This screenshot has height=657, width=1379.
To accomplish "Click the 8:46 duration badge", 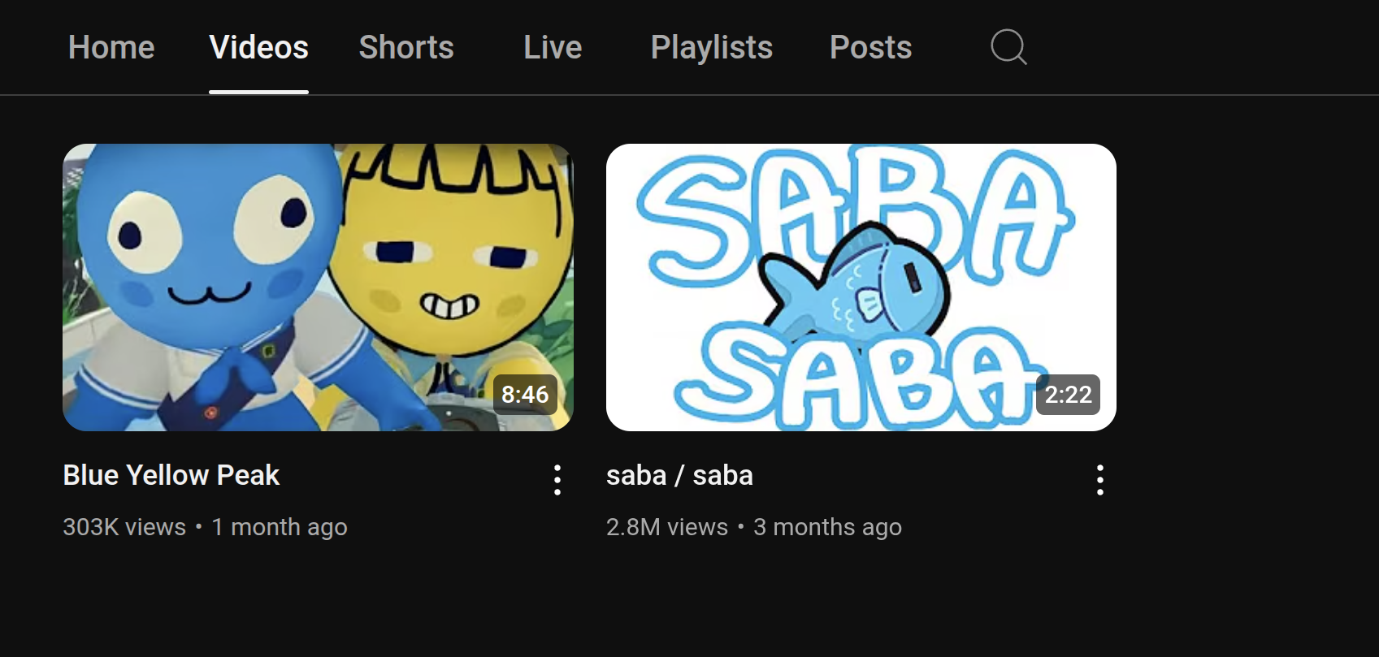I will coord(525,395).
